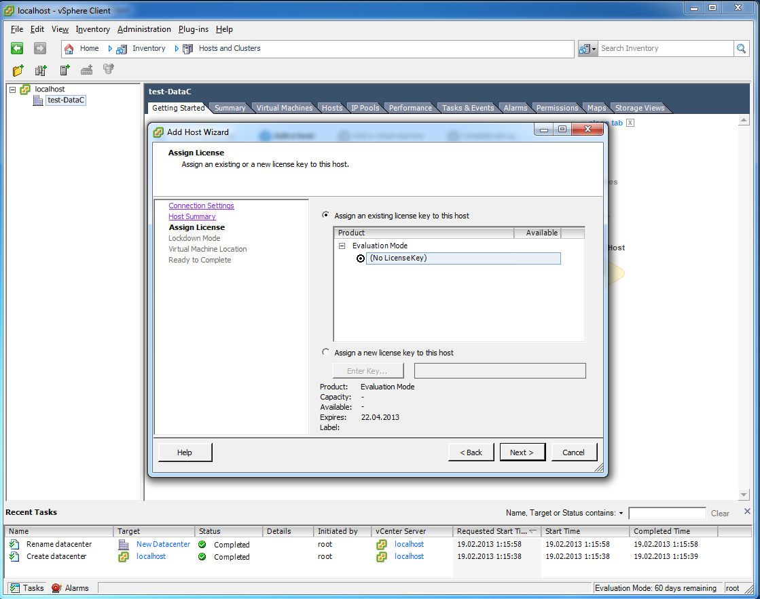760x599 pixels.
Task: Click the license key text field
Action: coord(500,371)
